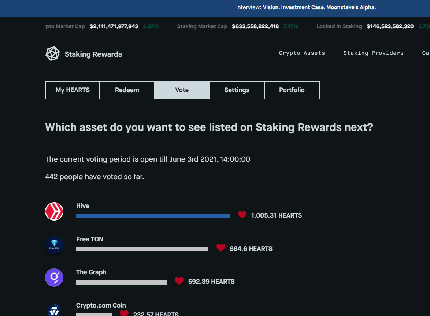Open the My HEARTS tab

pos(73,90)
